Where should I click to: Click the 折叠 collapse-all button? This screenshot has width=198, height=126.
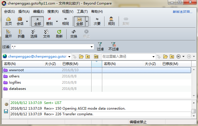tap(21, 34)
